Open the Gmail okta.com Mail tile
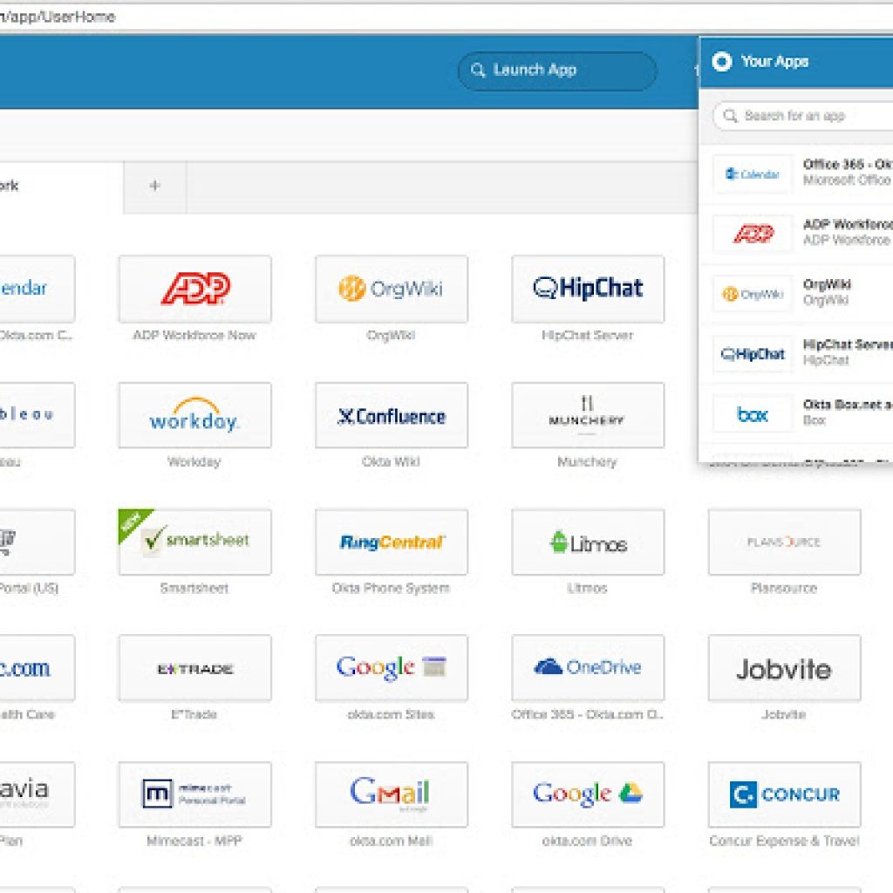 click(391, 794)
